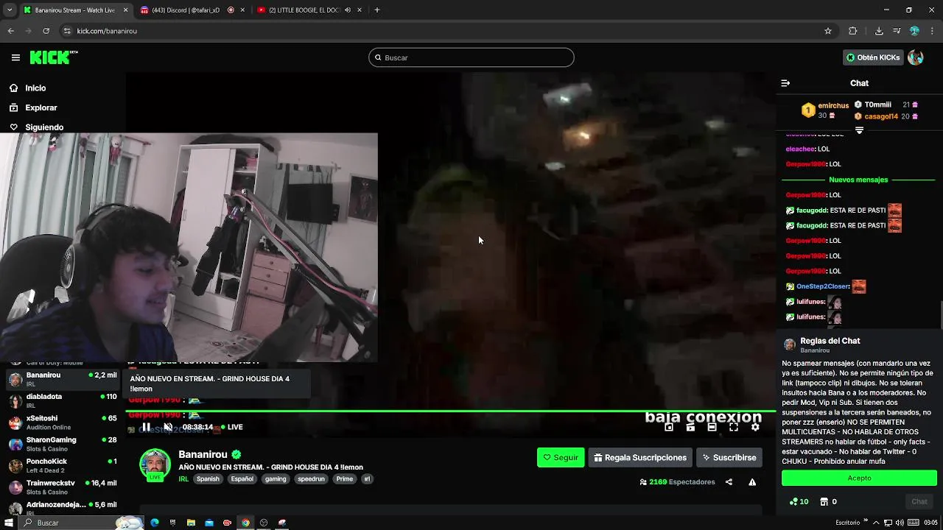Click the Chat send button

point(919,501)
